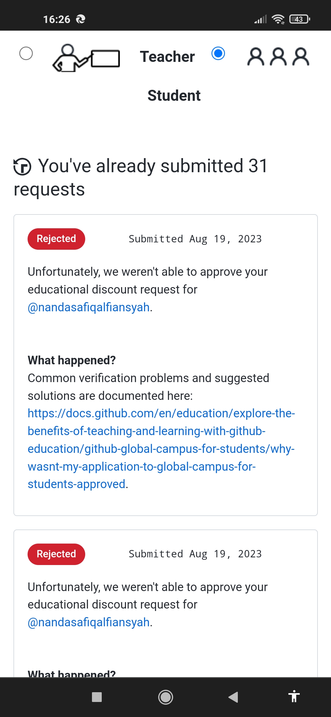Tap the Wi-Fi icon in the status bar
The width and height of the screenshot is (331, 717).
[x=278, y=19]
